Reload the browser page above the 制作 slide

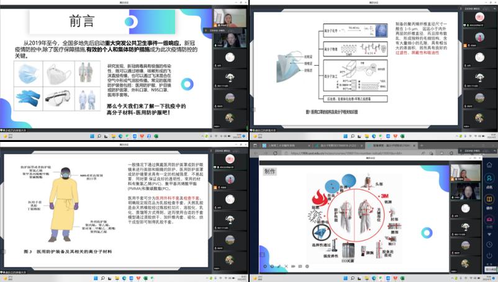coord(275,152)
